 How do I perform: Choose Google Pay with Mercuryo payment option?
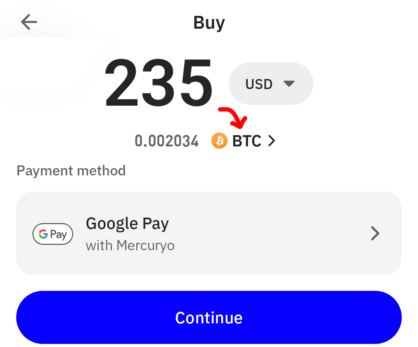(209, 232)
